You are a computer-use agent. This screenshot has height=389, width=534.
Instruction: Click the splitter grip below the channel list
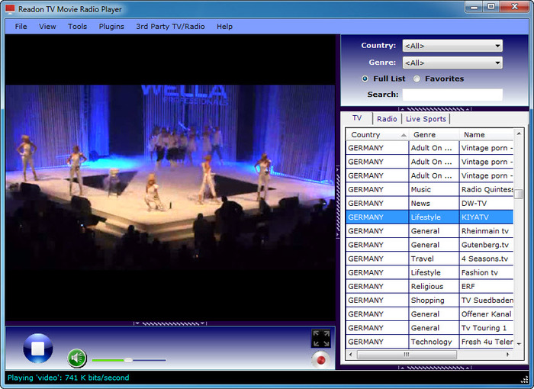[x=435, y=368]
